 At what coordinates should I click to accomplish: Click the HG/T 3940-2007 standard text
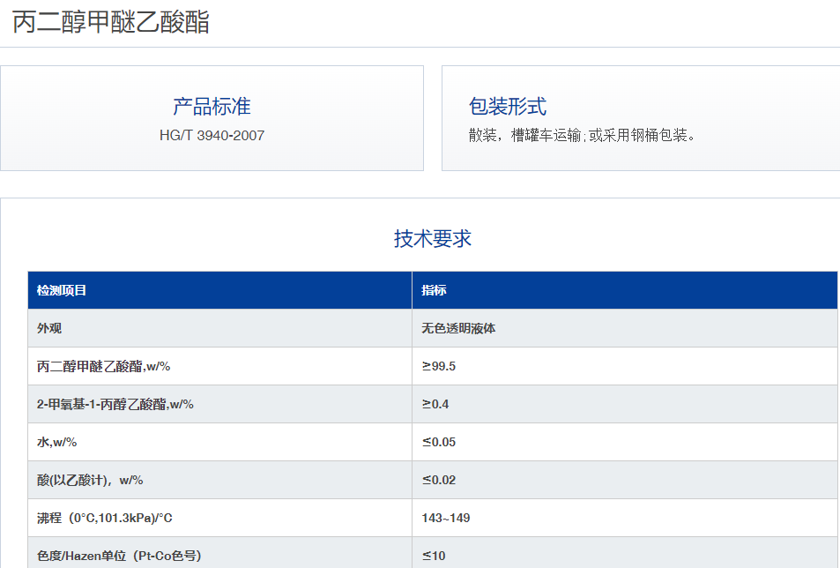212,135
